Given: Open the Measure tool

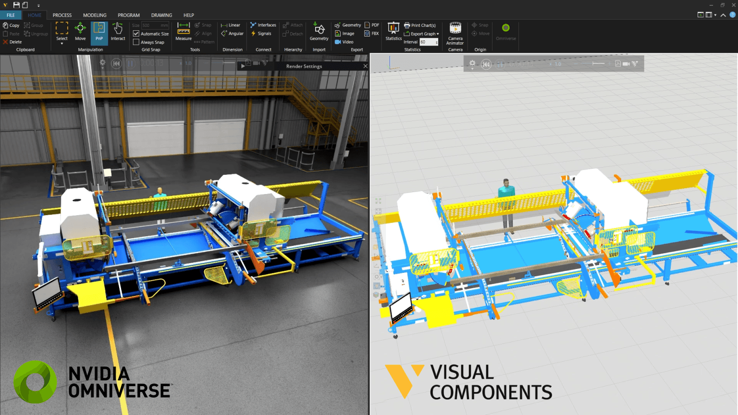Looking at the screenshot, I should pyautogui.click(x=183, y=32).
